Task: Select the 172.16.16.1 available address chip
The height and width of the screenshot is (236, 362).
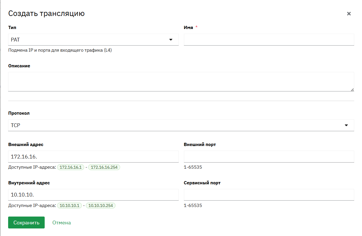Action: [71, 167]
